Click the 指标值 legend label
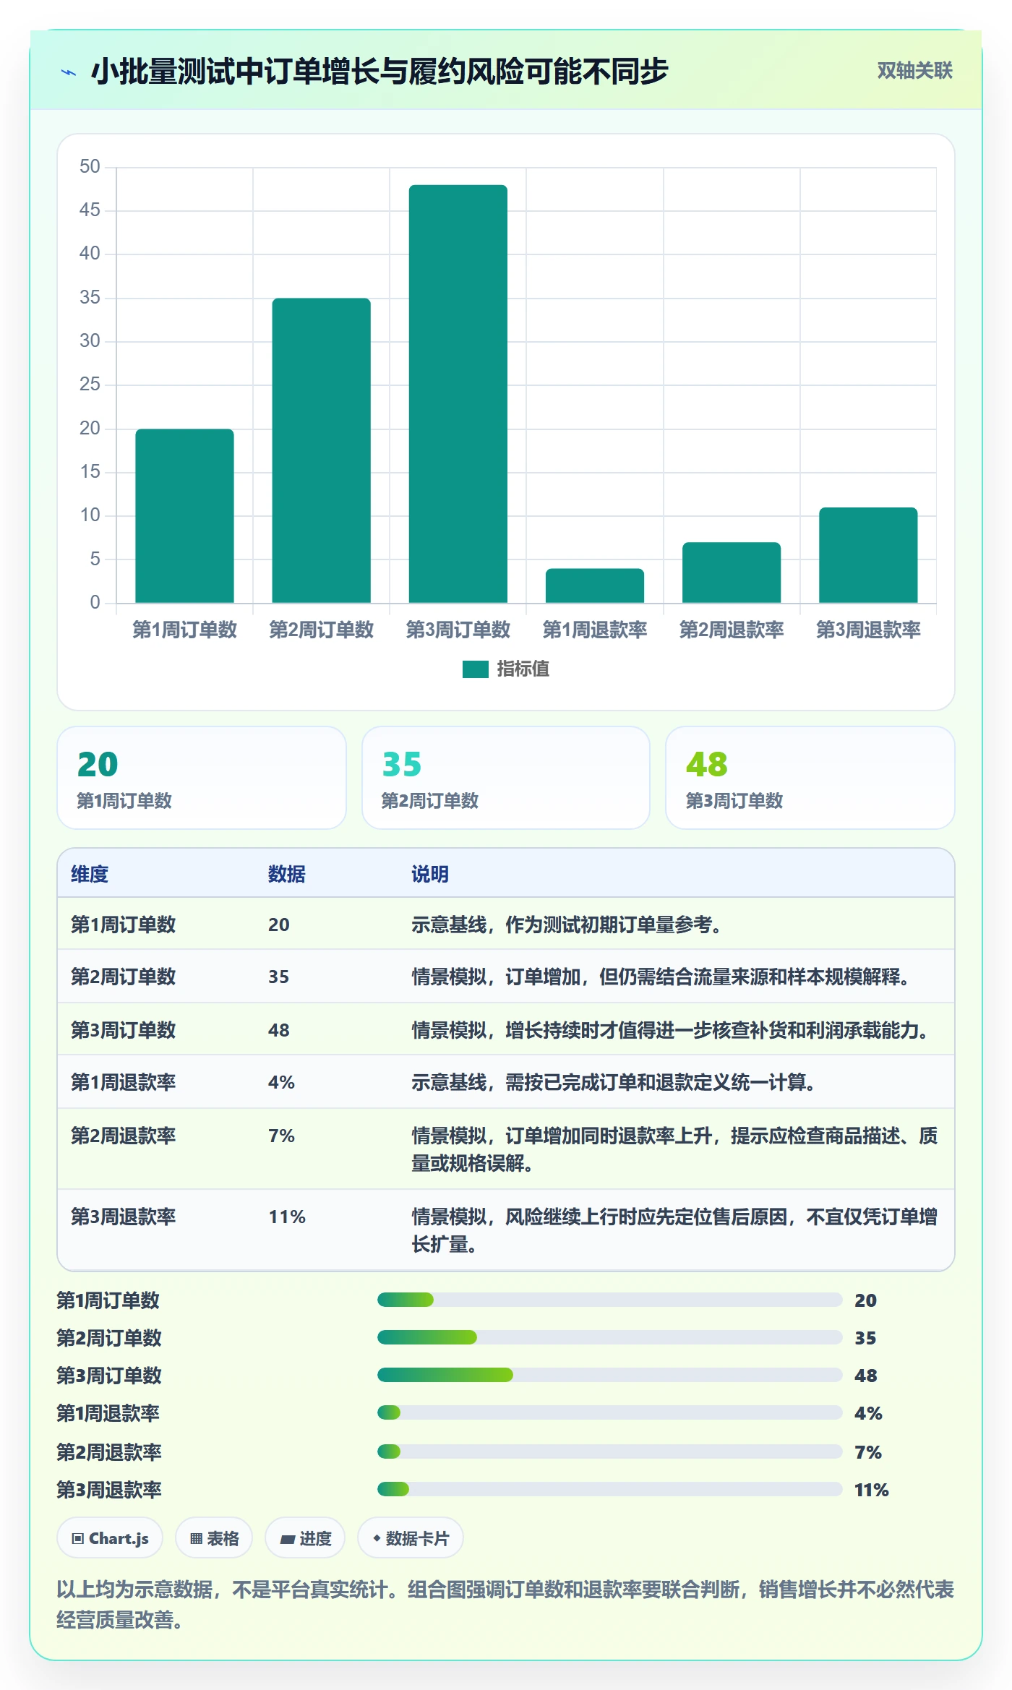This screenshot has height=1690, width=1012. [523, 669]
